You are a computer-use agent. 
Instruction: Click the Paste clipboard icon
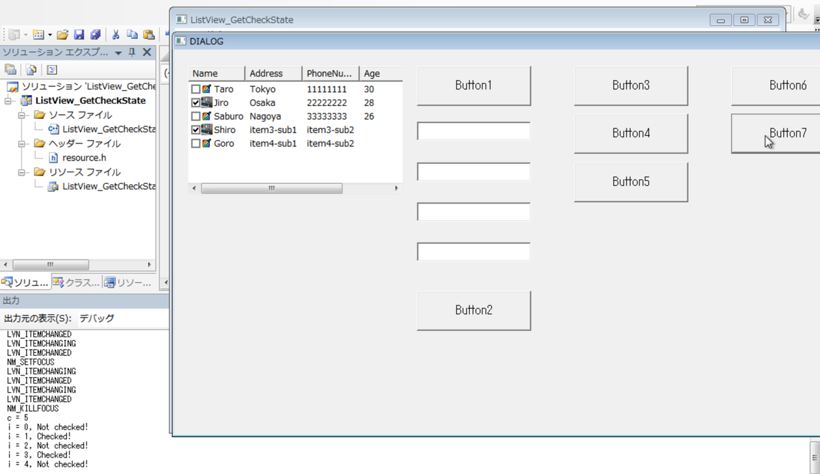click(x=148, y=34)
